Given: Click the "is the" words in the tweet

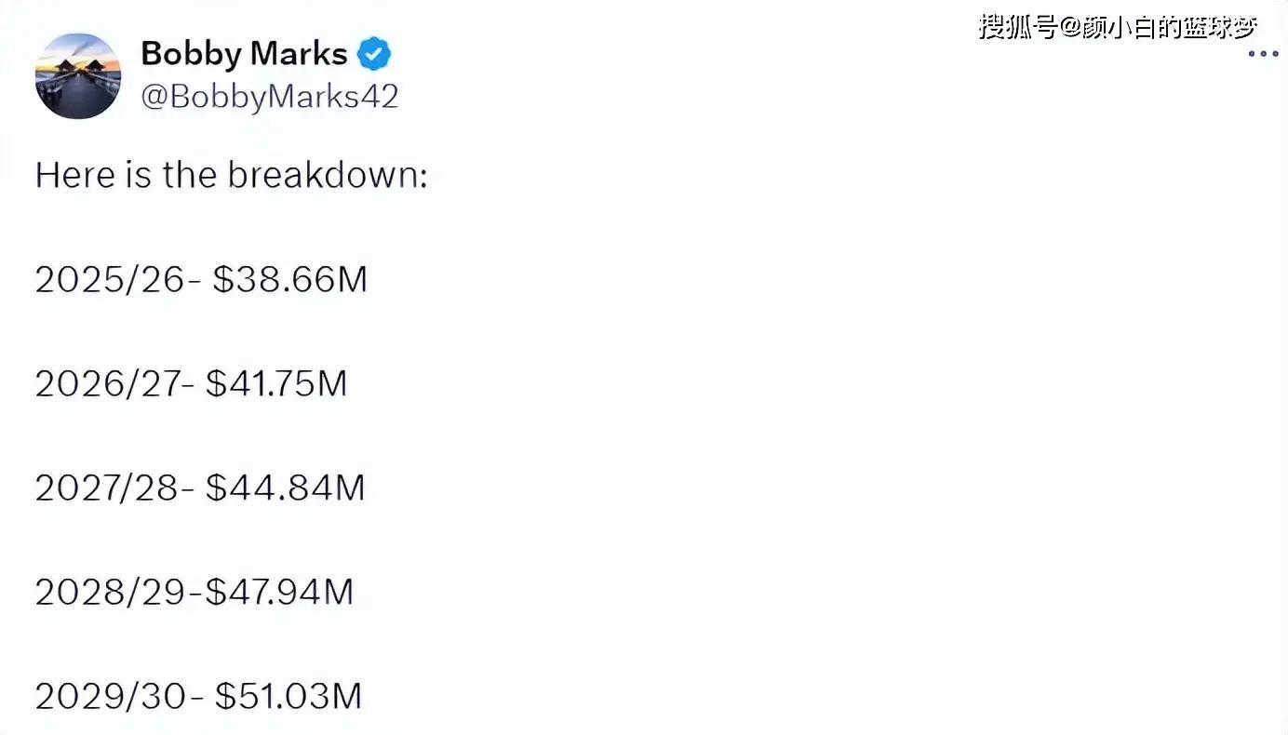Looking at the screenshot, I should click(x=171, y=175).
